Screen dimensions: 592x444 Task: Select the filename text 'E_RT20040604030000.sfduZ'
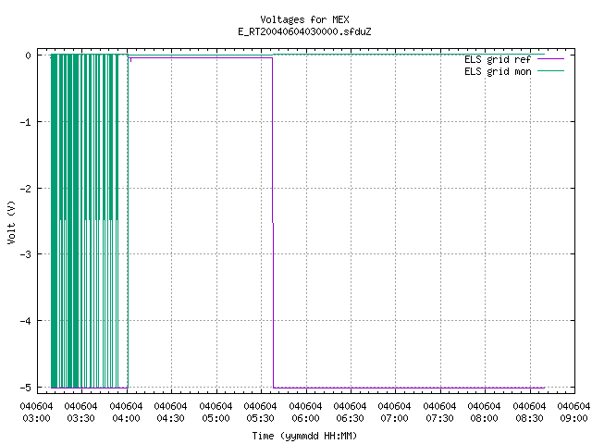coord(304,31)
